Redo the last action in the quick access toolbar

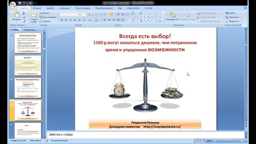click(30, 3)
